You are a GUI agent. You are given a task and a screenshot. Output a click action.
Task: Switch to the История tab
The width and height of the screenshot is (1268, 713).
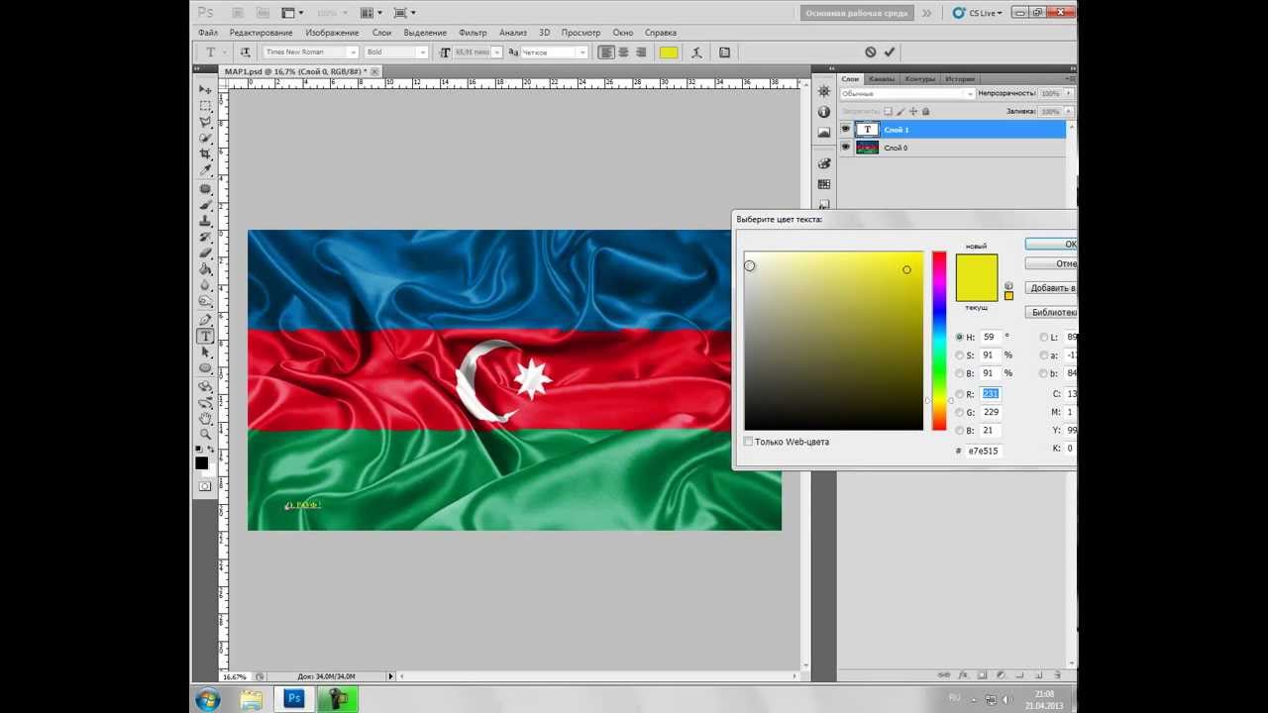click(x=960, y=79)
